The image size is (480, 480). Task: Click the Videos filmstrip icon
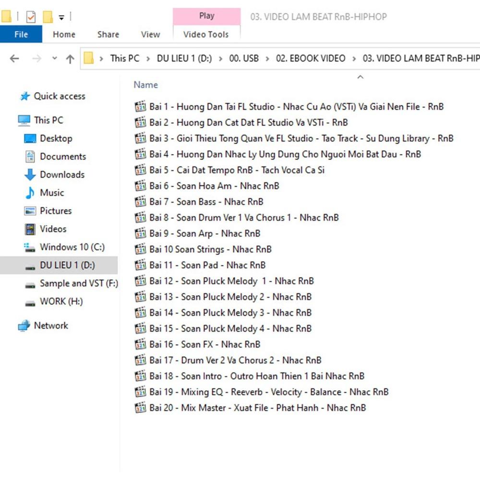coord(30,229)
